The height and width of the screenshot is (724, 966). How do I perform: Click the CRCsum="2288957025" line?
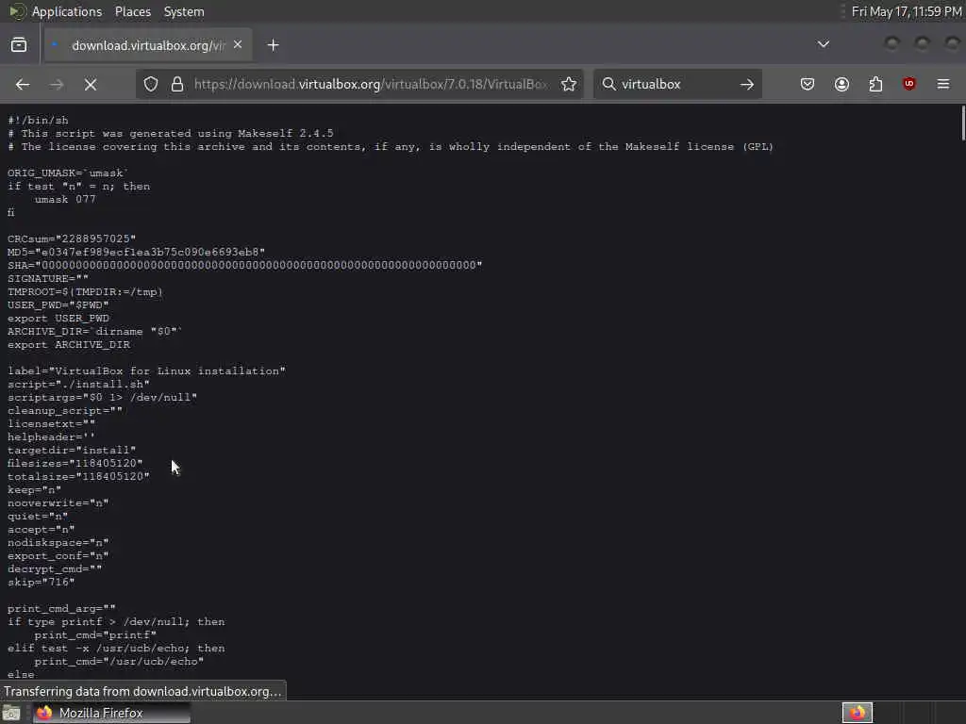72,239
